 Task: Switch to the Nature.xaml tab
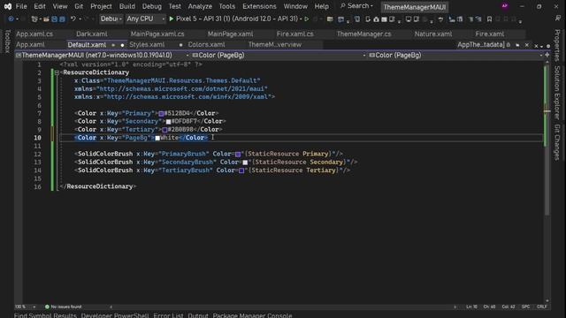tap(433, 34)
